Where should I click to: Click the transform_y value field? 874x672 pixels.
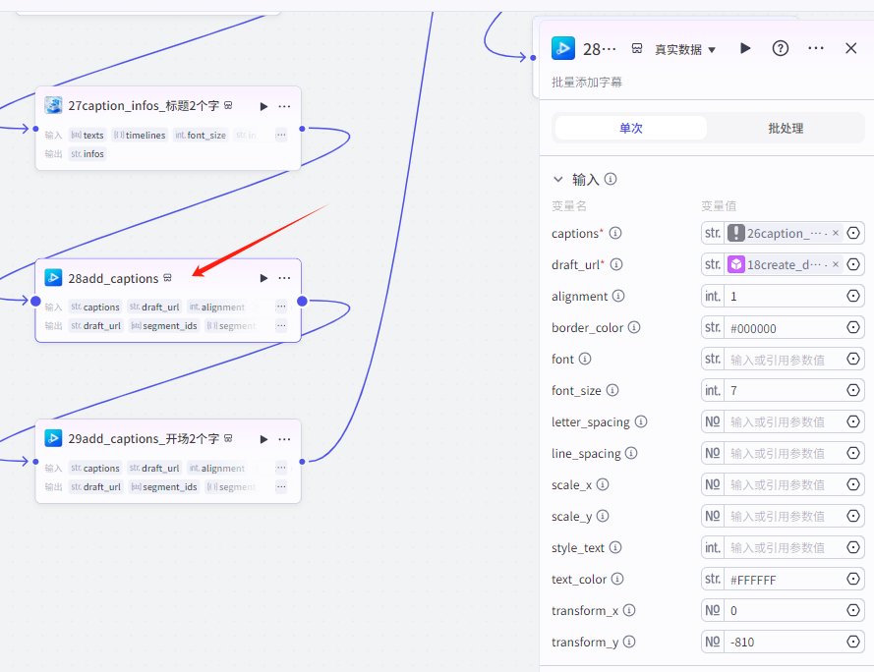coord(782,643)
